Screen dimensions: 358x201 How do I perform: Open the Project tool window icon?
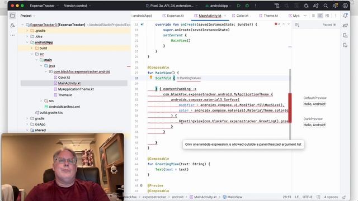pyautogui.click(x=12, y=16)
